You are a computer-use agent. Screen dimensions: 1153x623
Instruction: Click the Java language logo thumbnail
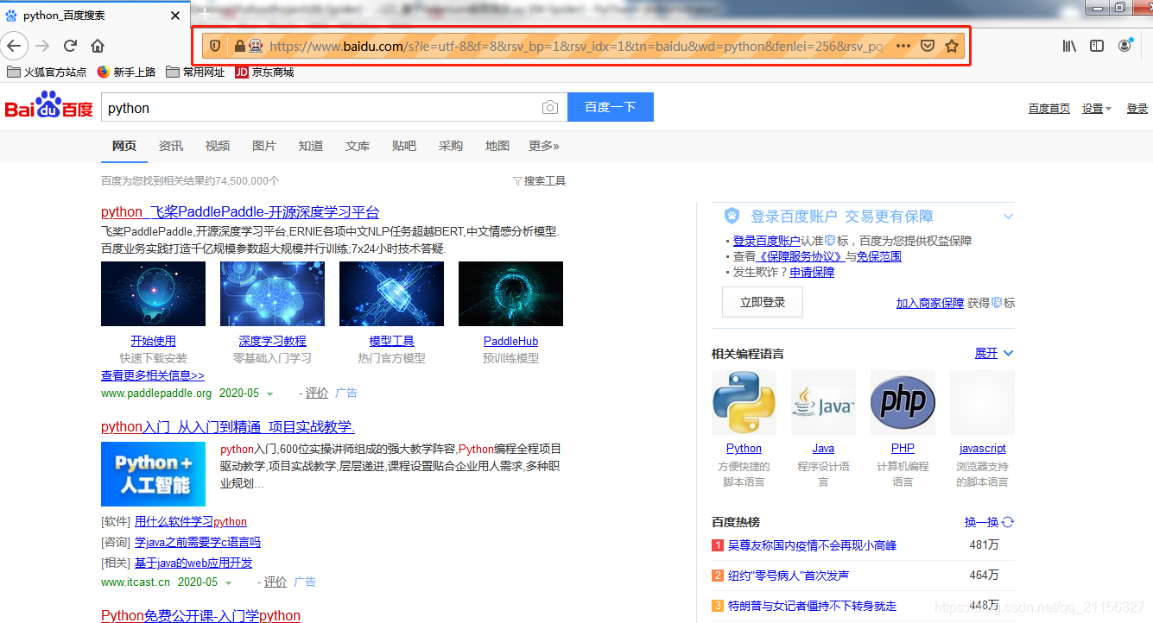(x=823, y=402)
